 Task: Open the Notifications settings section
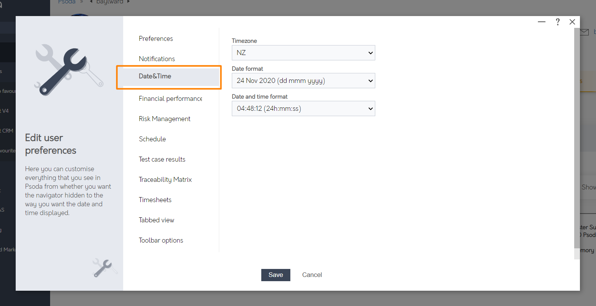157,58
